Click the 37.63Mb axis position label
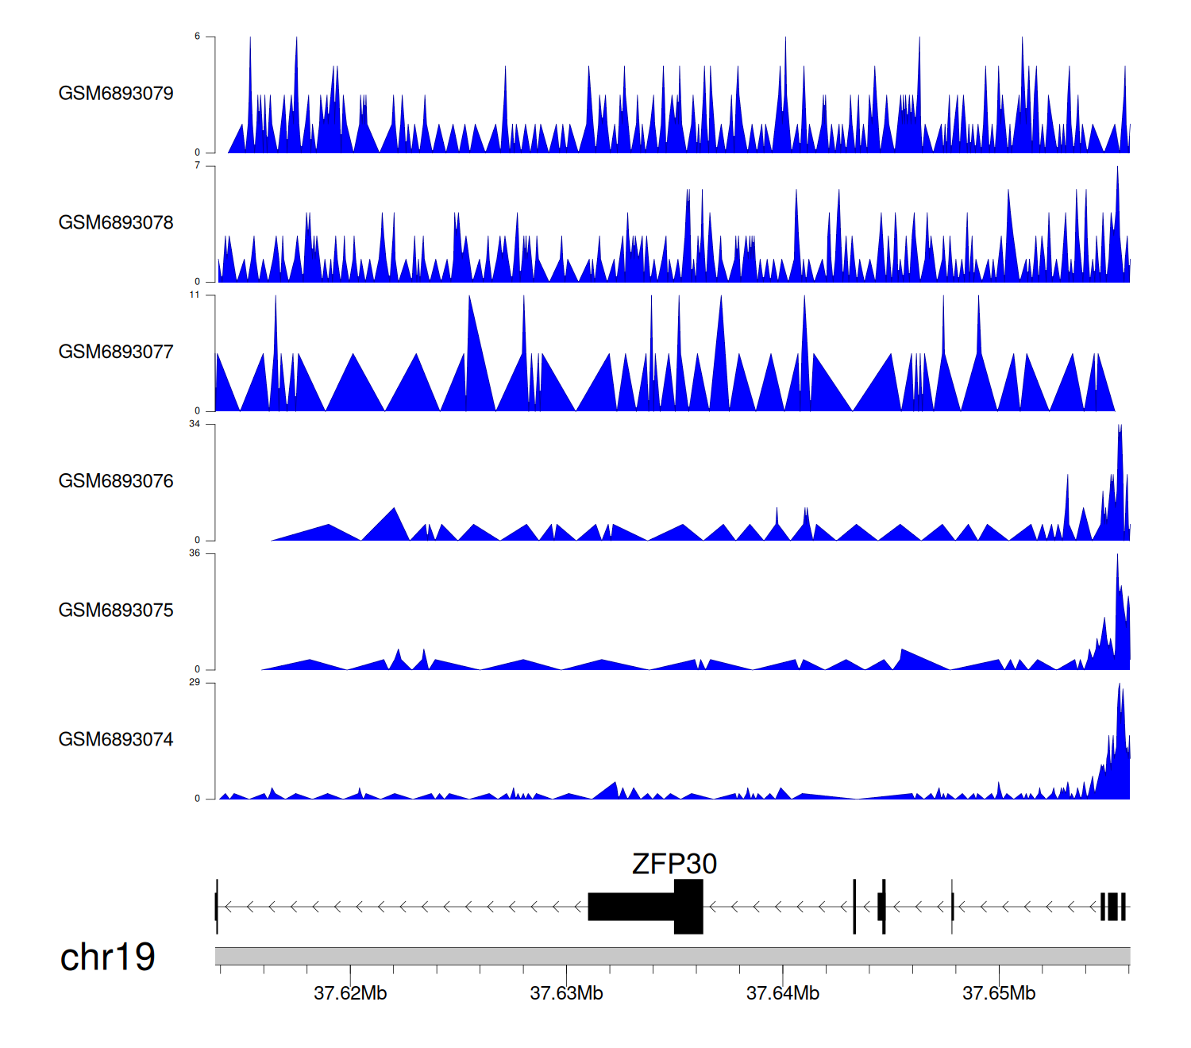This screenshot has width=1191, height=1048. (566, 994)
